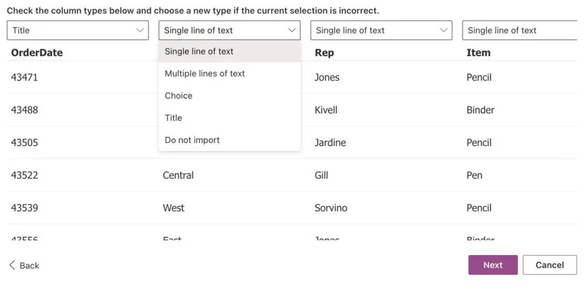Viewport: 587px width, 289px height.
Task: Click the OrderDate column header
Action: tap(37, 53)
